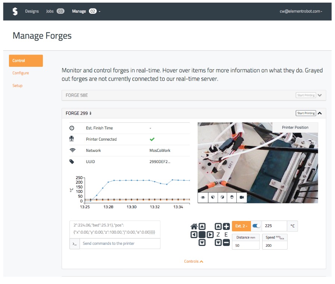The image size is (335, 284).
Task: Collapse the FORGE 299 panel chevron
Action: (x=320, y=113)
